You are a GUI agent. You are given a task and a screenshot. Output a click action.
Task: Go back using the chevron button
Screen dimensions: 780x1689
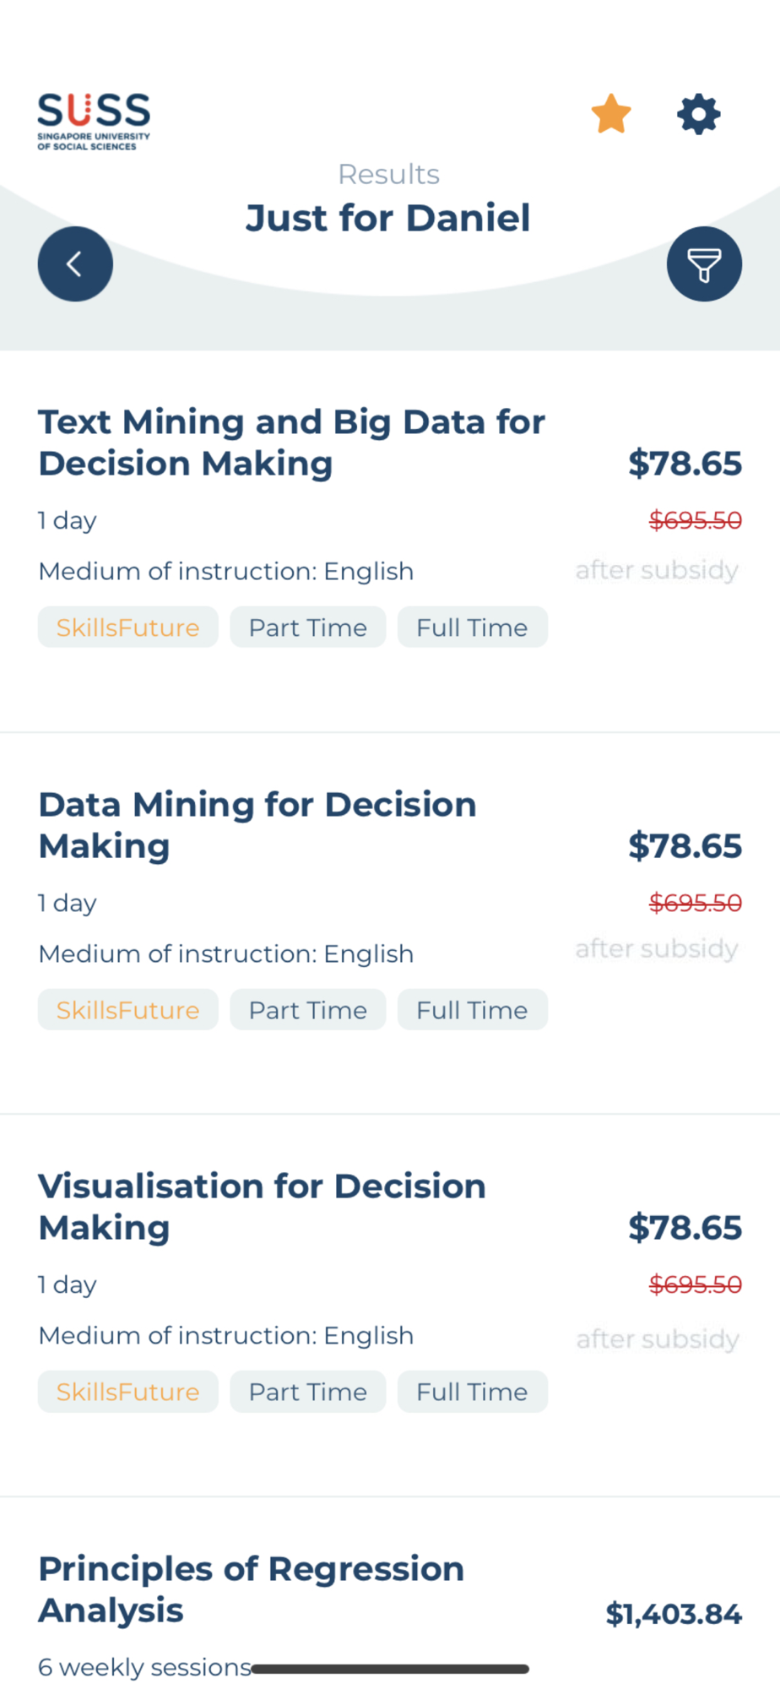[75, 263]
